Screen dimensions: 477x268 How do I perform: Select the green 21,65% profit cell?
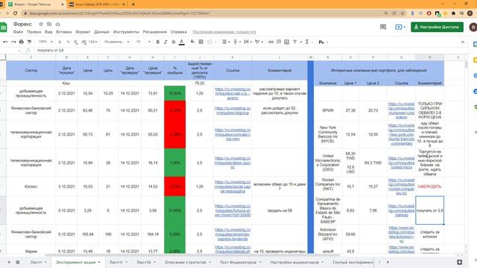pos(174,211)
